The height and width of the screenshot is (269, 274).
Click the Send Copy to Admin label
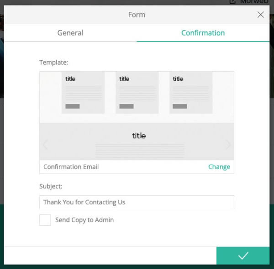tap(84, 220)
